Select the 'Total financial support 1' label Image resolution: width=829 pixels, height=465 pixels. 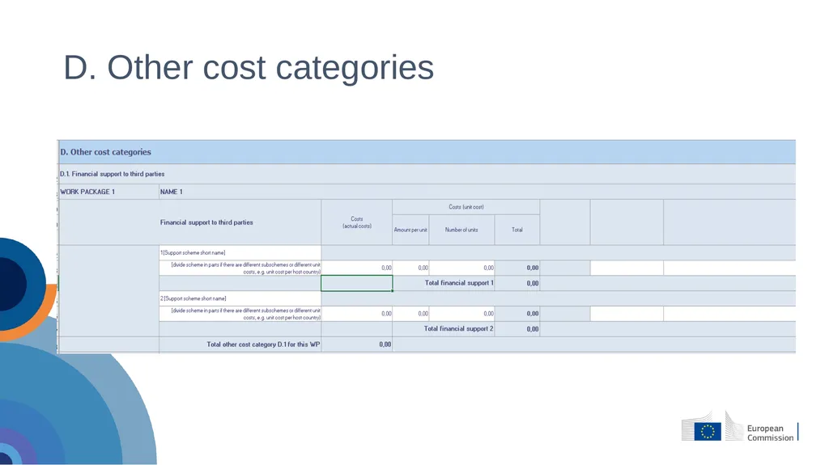(459, 283)
